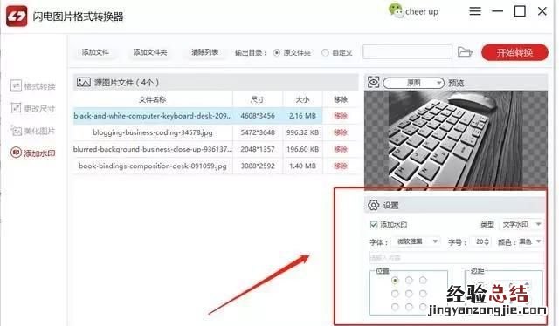Select top-right watermark position
The width and height of the screenshot is (559, 326).
(x=423, y=281)
